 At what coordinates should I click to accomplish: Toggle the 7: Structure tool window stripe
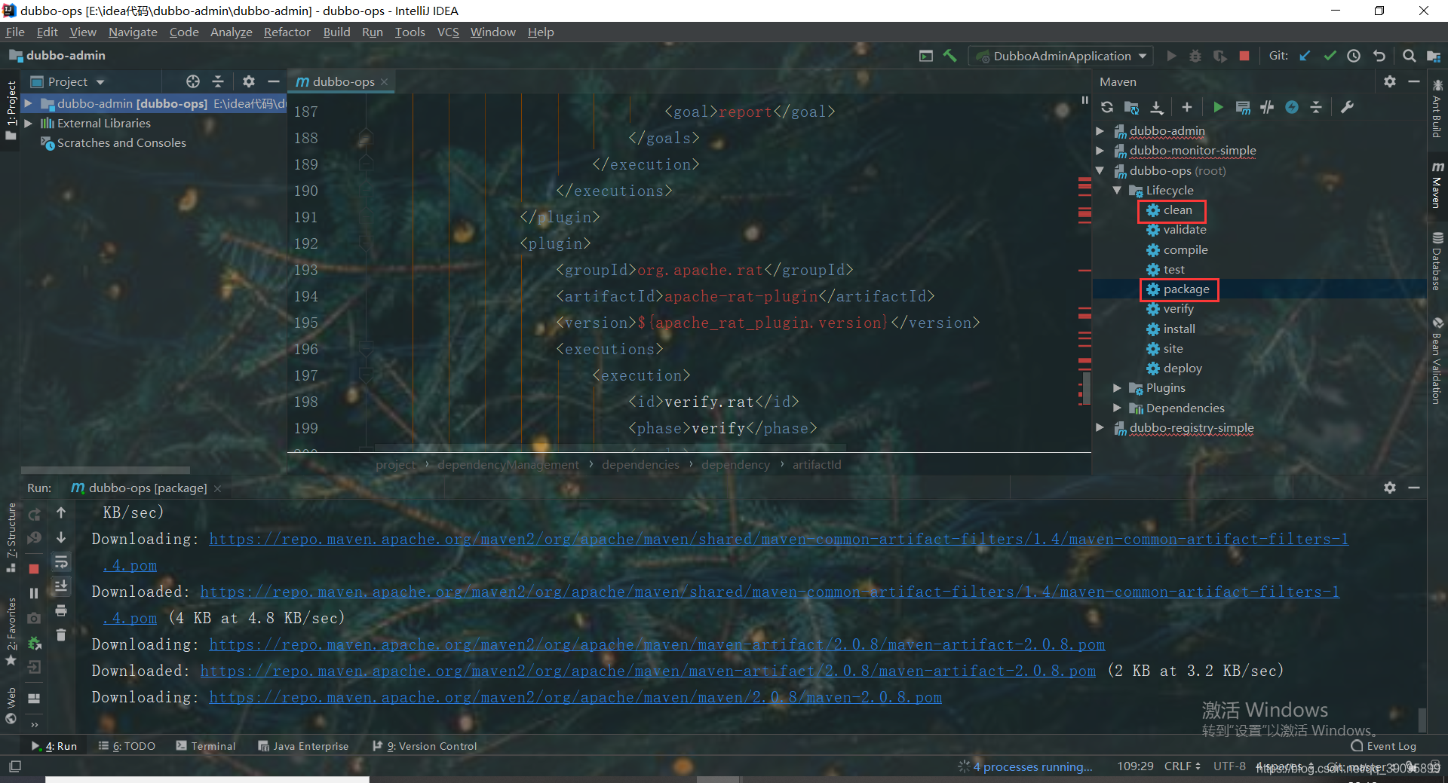tap(11, 537)
